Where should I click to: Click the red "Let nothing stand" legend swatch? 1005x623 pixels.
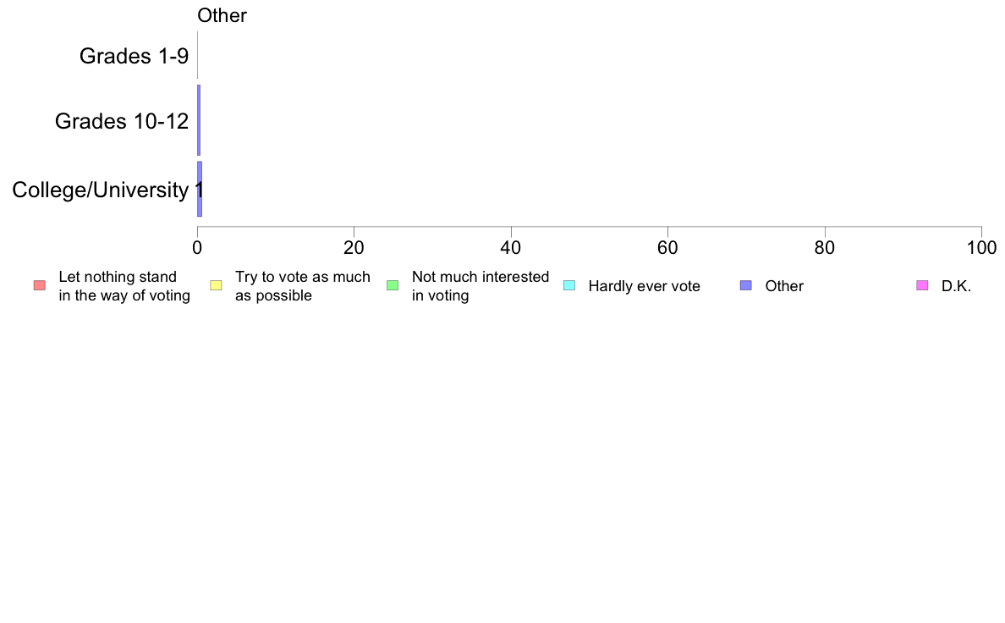click(x=39, y=285)
